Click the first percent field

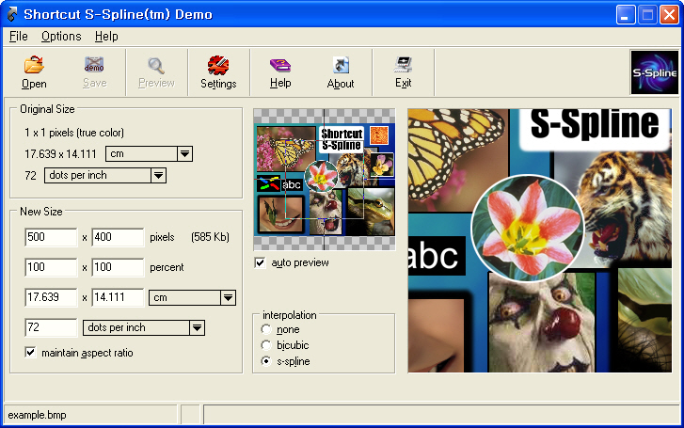51,267
